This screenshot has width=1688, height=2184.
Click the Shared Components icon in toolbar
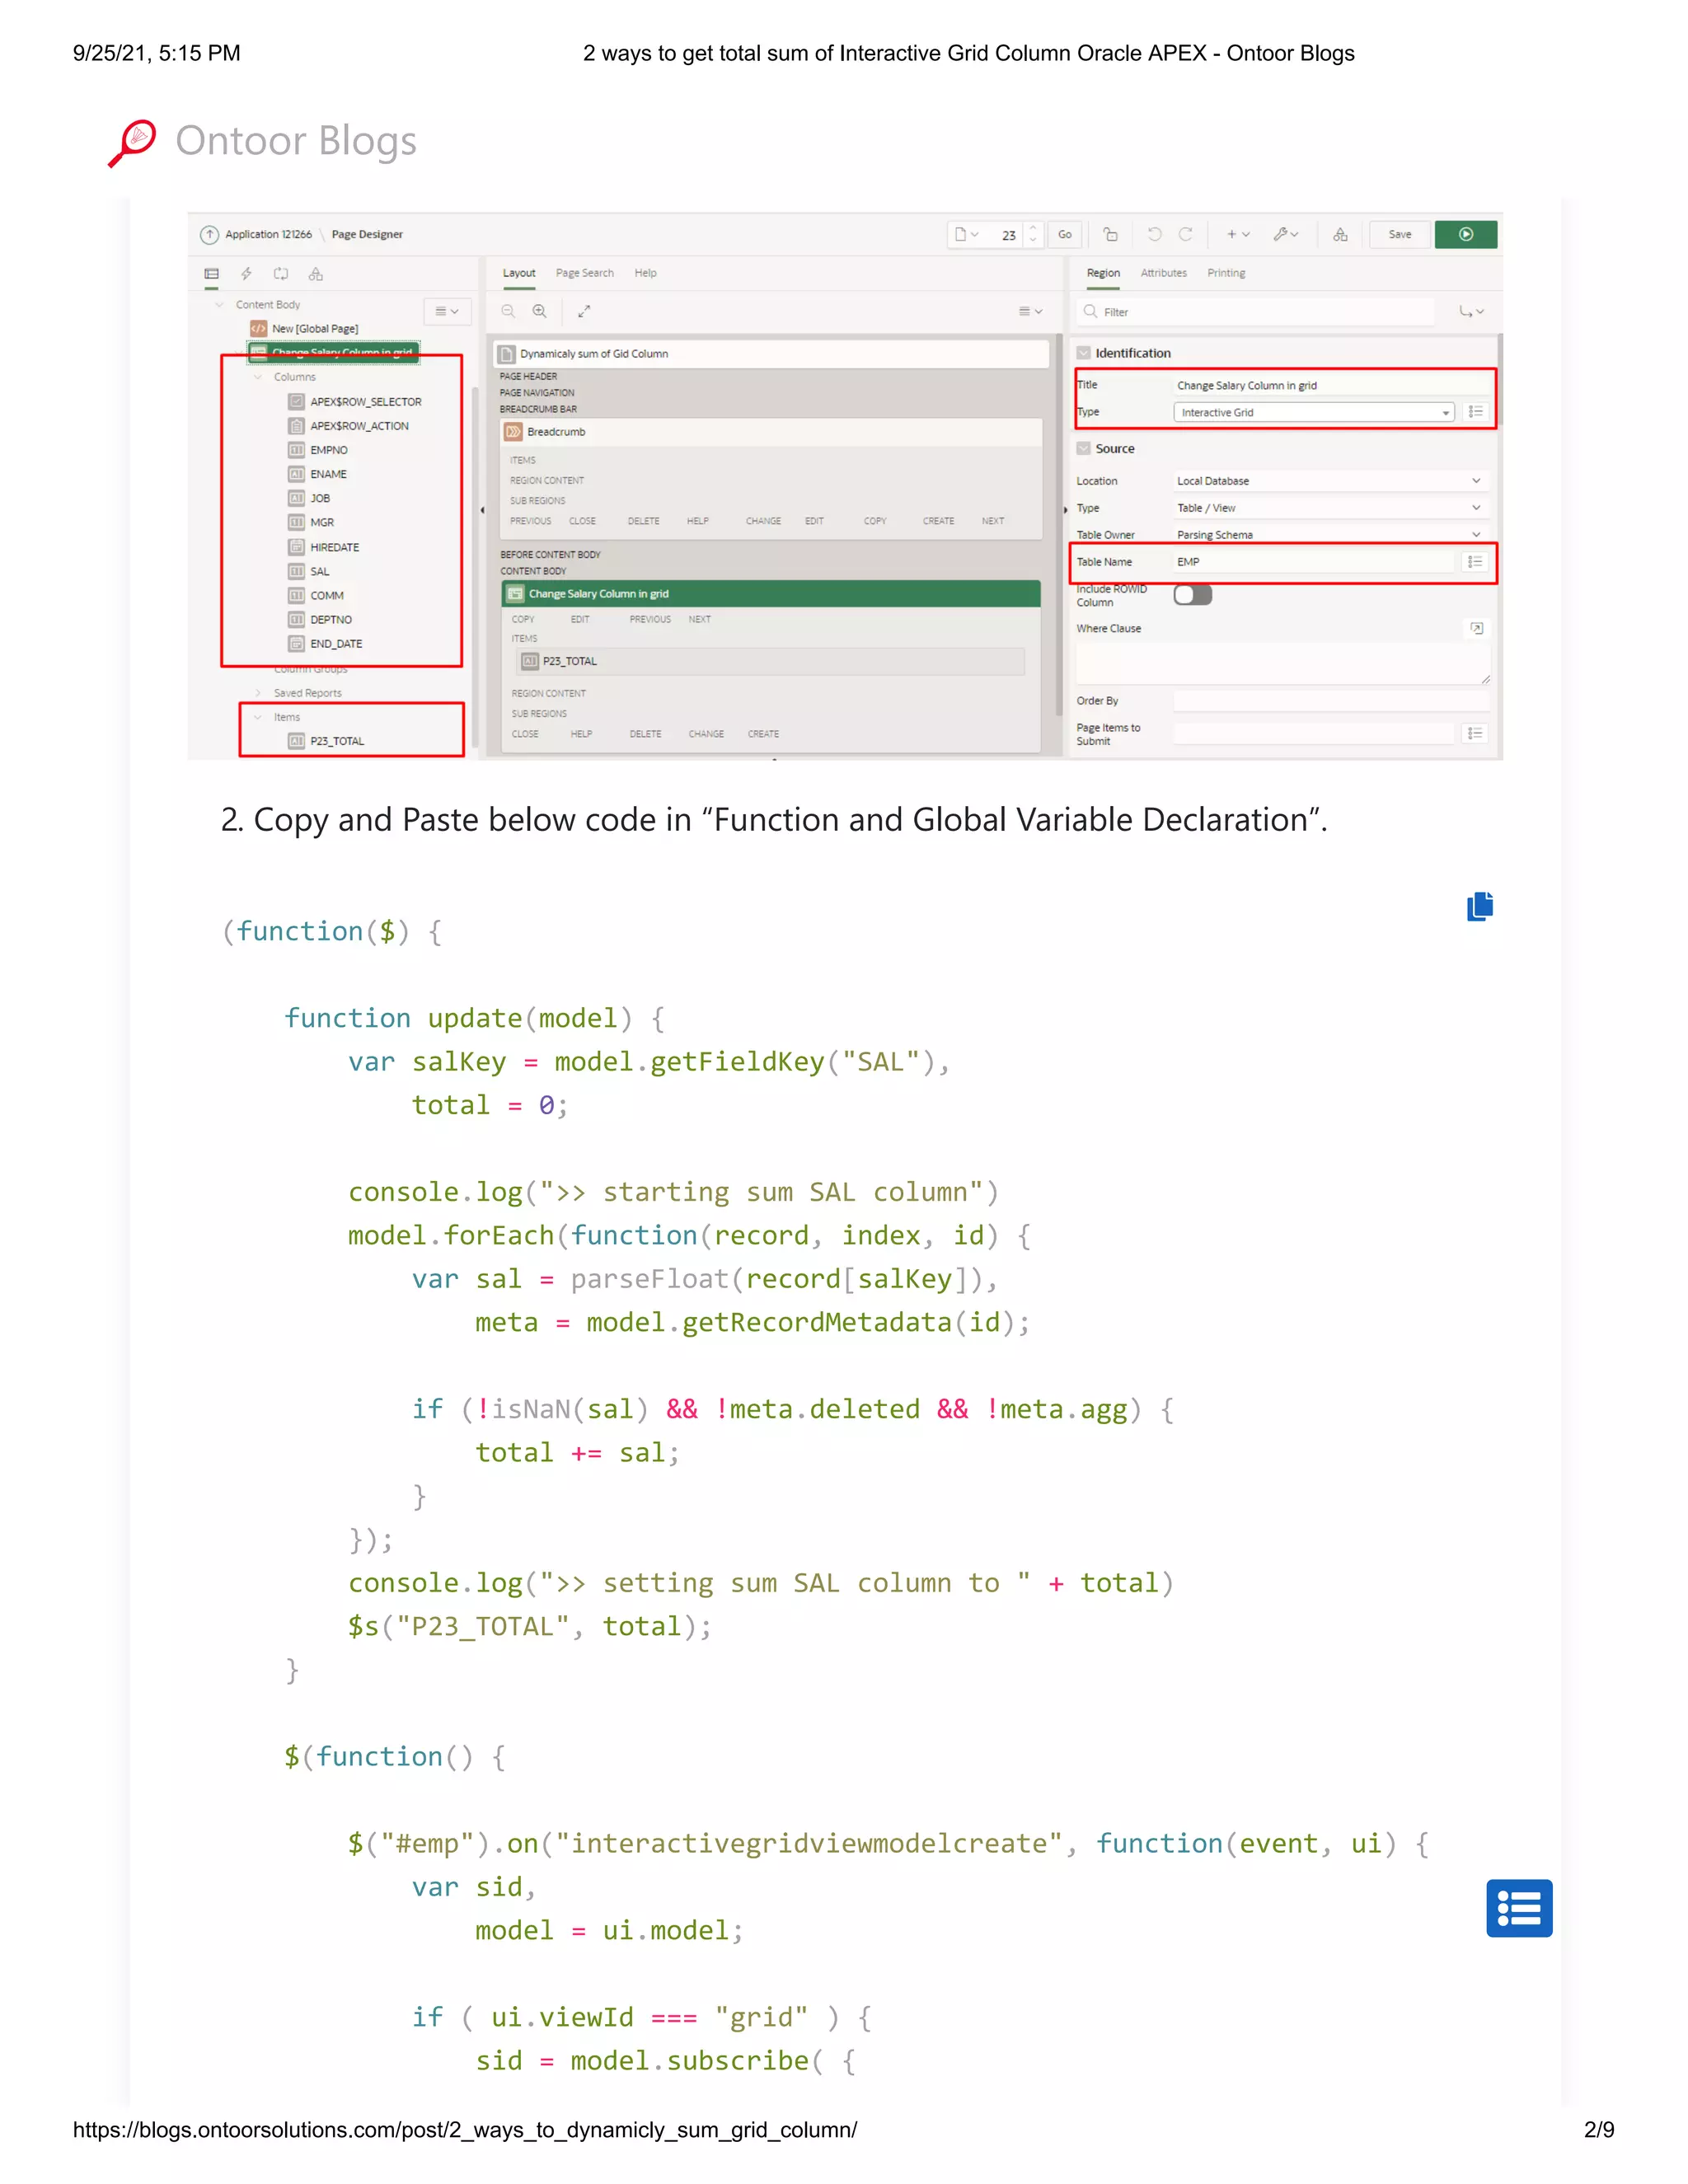coord(1340,234)
